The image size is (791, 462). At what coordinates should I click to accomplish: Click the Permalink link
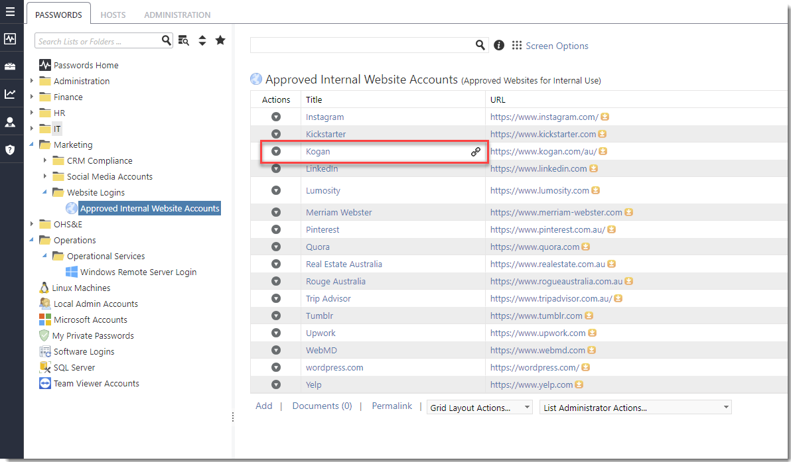(392, 406)
